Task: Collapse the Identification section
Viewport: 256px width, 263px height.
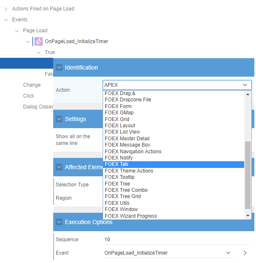Action: (x=59, y=67)
